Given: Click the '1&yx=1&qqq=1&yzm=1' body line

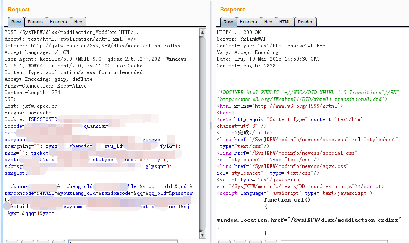Looking at the screenshot, I should pos(31,213).
